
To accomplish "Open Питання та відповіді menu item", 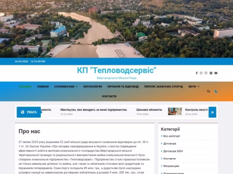I will click(123, 87).
